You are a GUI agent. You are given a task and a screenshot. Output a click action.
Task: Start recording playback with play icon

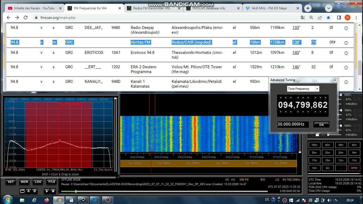(x=47, y=191)
